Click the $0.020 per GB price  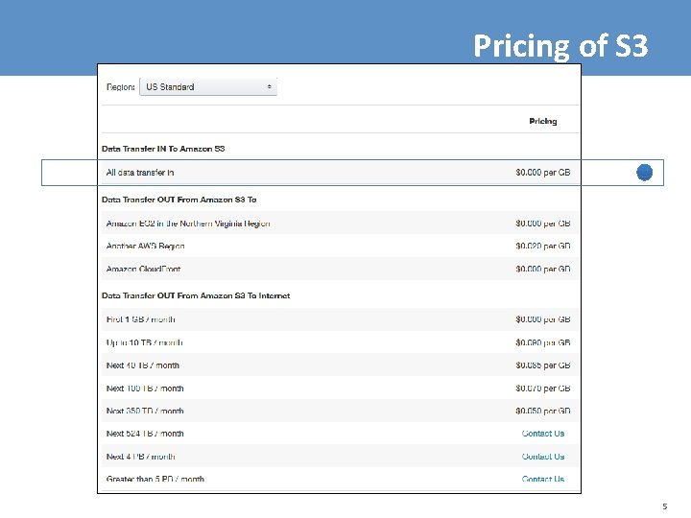click(x=543, y=247)
